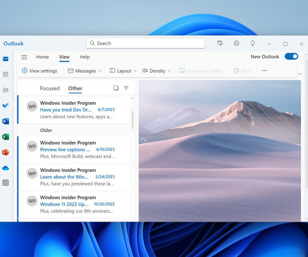Open the Calendar icon in sidebar
The width and height of the screenshot is (308, 257).
pos(5,74)
